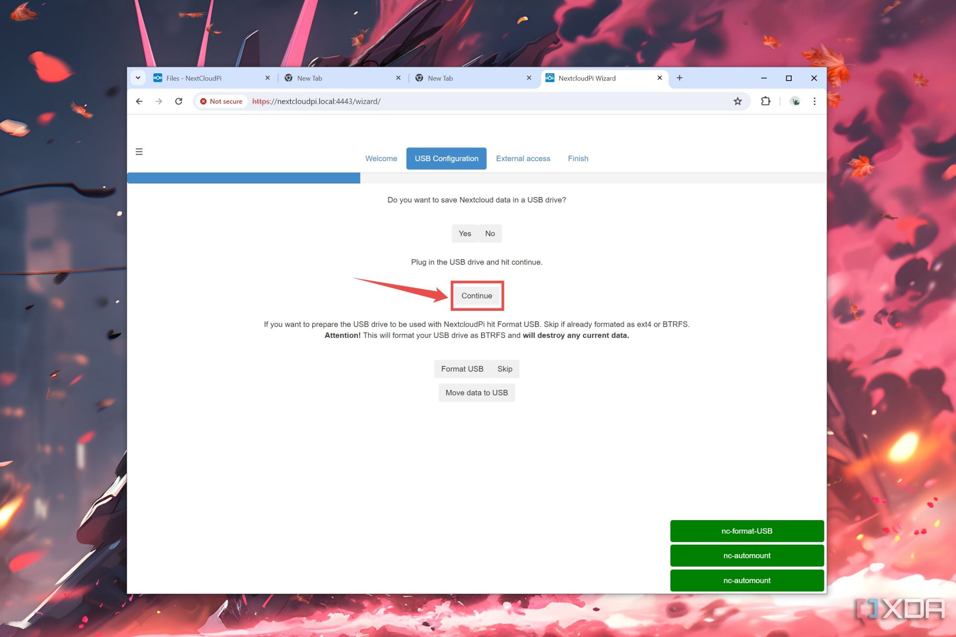Click the browser bookmark star icon
Image resolution: width=956 pixels, height=637 pixels.
tap(737, 101)
